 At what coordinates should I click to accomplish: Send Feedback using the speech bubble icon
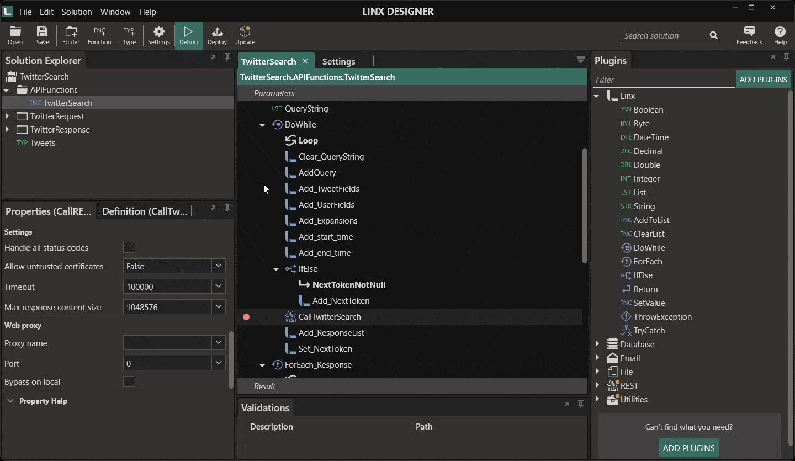coord(749,35)
